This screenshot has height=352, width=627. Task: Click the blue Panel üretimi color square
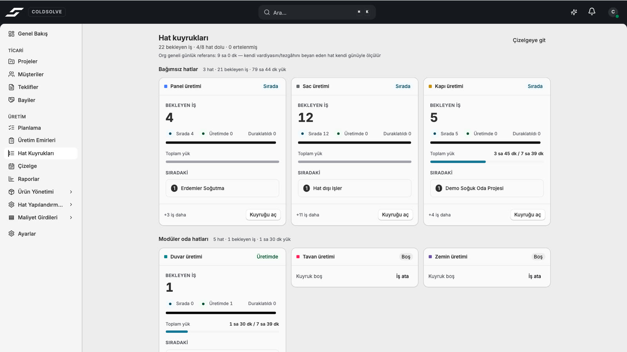coord(166,86)
